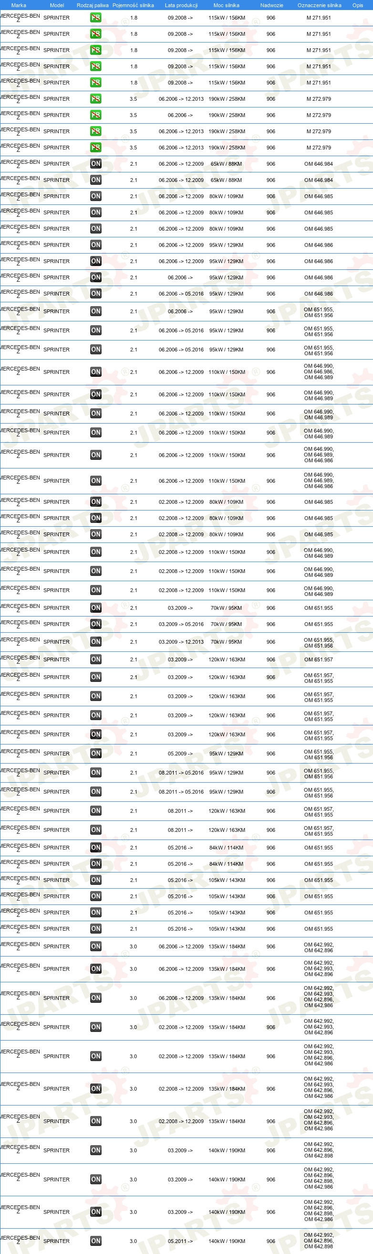Click the 'OM 646.990, OM 646.986, OM 646.989' engine cell

click(319, 372)
